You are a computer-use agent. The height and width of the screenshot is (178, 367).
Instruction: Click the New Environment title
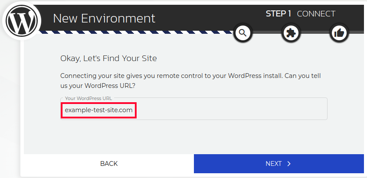click(104, 18)
